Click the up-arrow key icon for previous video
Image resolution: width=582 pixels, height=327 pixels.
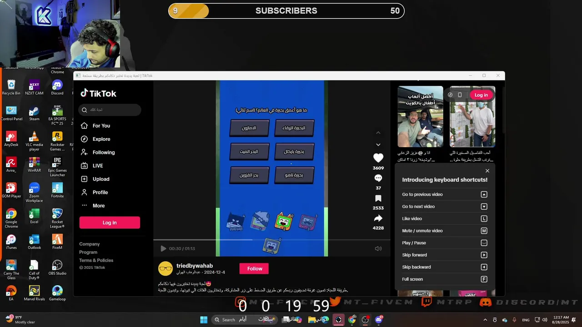coord(484,194)
